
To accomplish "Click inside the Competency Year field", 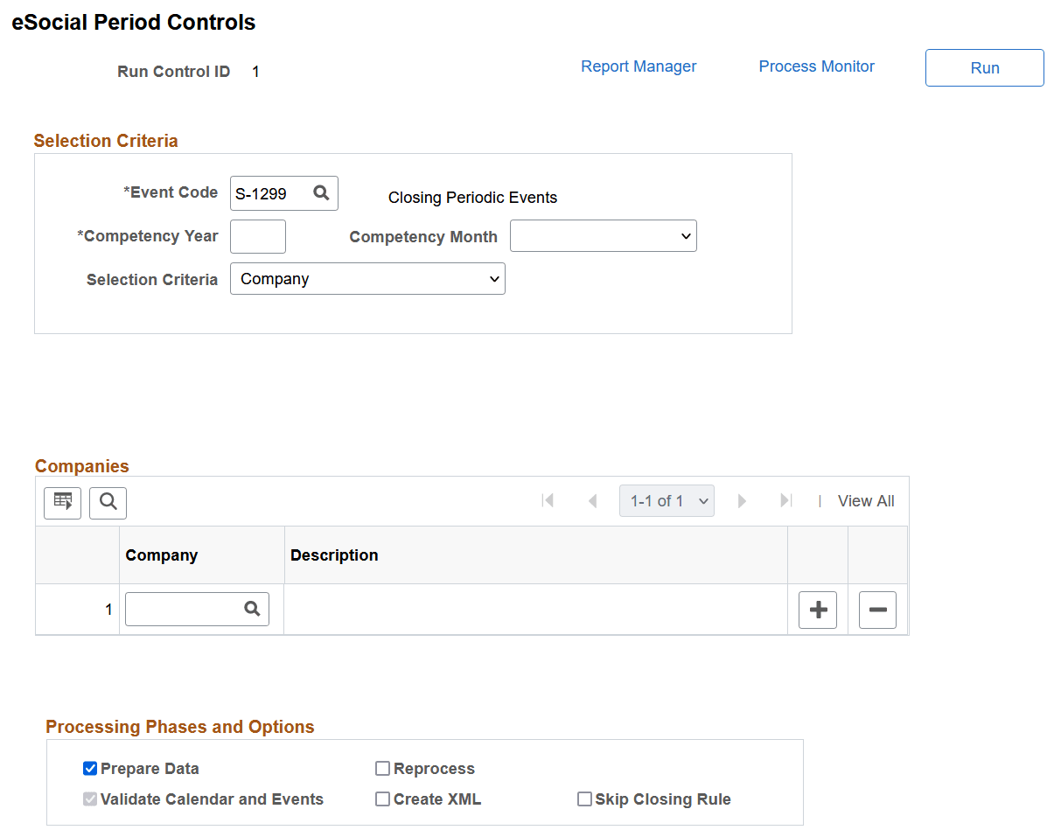I will pos(257,235).
